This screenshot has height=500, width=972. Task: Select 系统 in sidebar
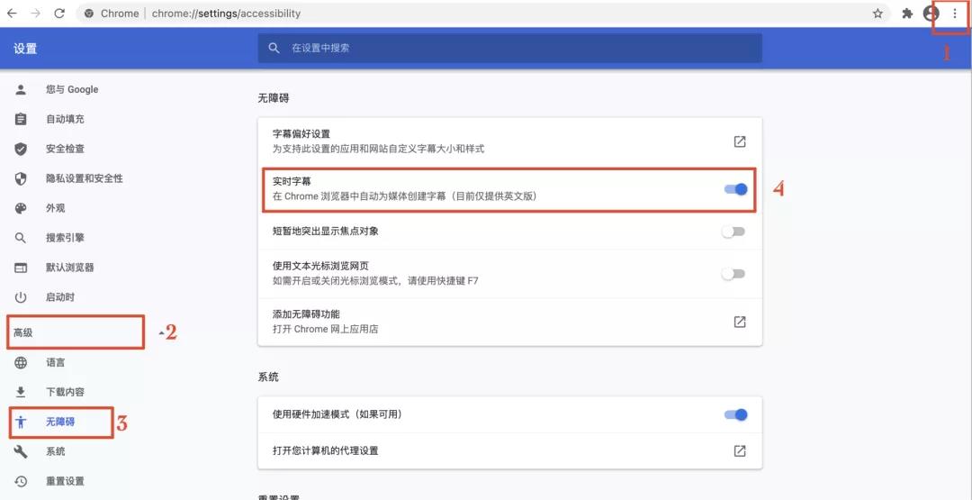[x=55, y=451]
